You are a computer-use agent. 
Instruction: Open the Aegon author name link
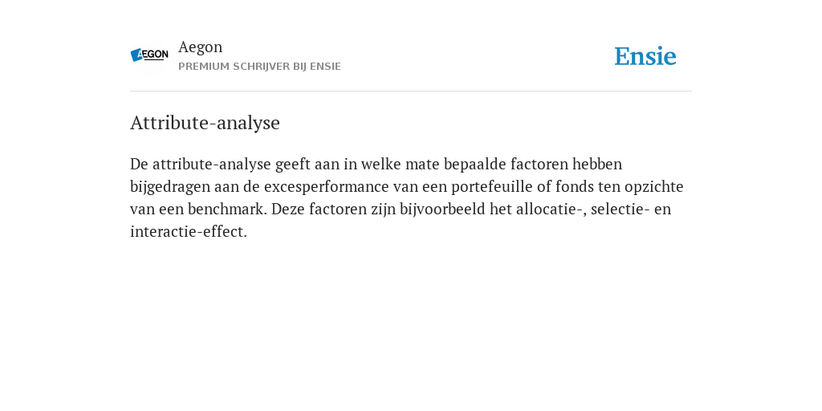click(200, 47)
